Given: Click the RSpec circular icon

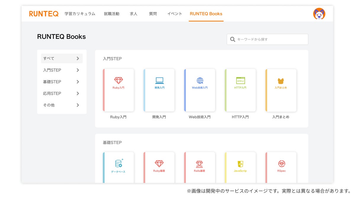Looking at the screenshot, I should [x=281, y=164].
